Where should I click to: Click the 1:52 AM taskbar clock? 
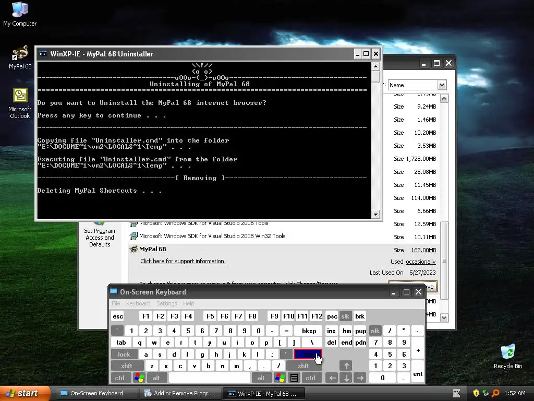(x=515, y=393)
